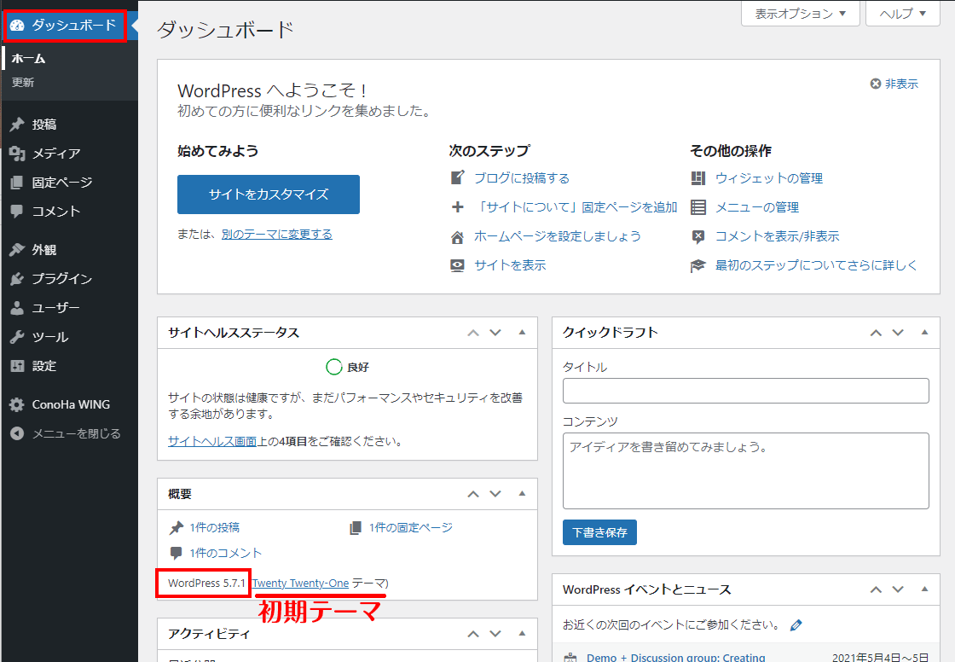Screen dimensions: 955x662
Task: Click the ユーザー user icon
Action: click(17, 308)
